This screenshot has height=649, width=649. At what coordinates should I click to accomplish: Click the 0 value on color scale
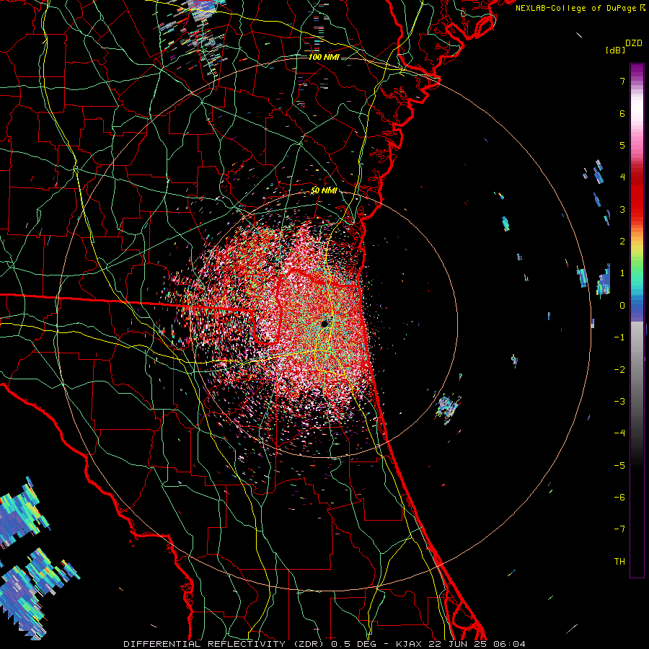[622, 306]
